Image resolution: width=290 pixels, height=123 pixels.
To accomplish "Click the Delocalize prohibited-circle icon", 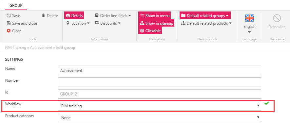I will coord(277,18).
